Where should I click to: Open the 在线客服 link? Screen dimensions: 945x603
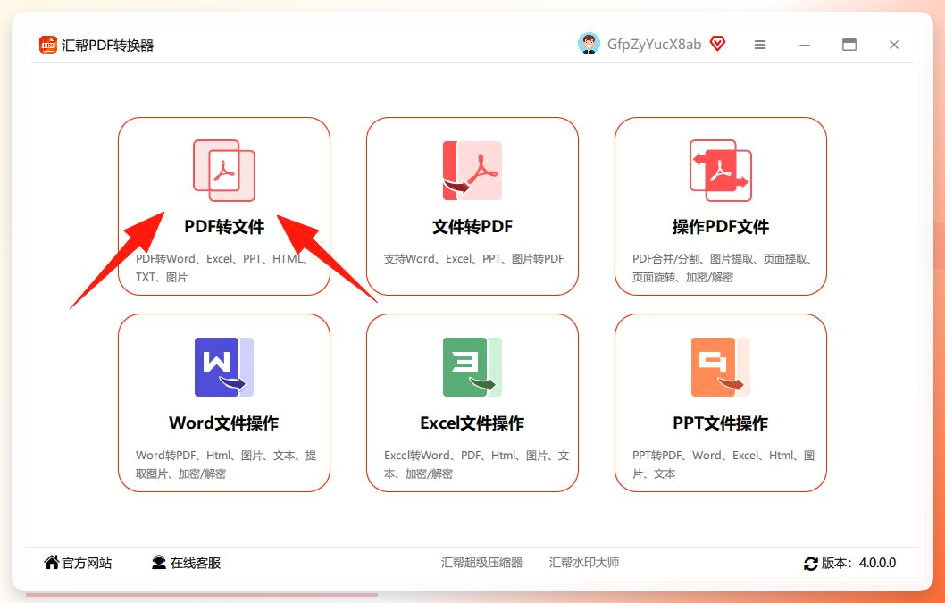point(196,563)
